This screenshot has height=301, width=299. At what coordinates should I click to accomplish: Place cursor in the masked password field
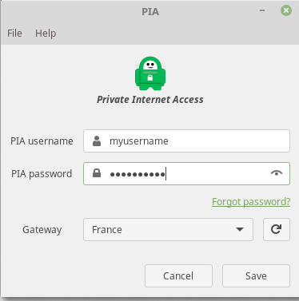186,173
